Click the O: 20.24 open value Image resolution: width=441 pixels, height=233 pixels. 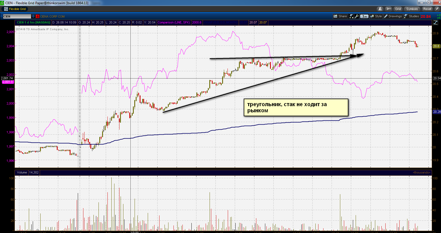click(84, 22)
